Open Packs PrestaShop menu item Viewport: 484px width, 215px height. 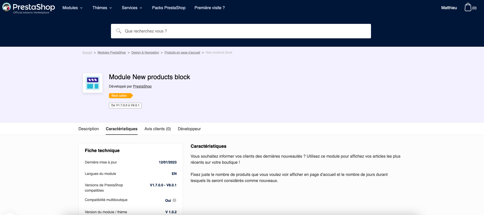(169, 8)
